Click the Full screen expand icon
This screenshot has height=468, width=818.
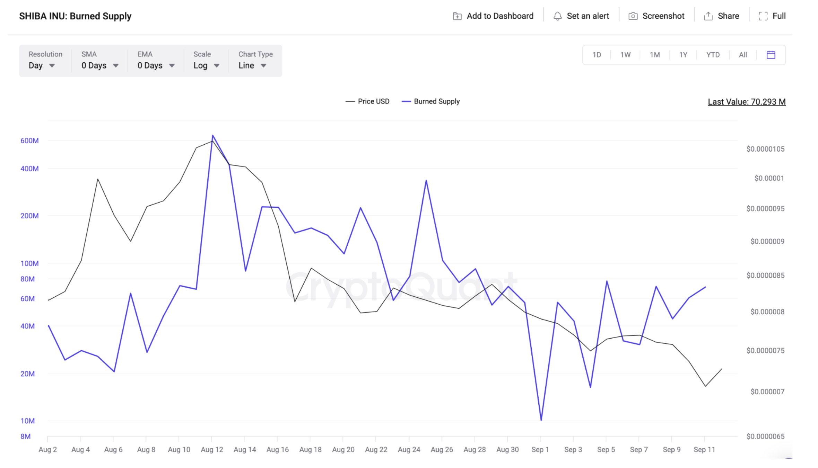point(763,16)
